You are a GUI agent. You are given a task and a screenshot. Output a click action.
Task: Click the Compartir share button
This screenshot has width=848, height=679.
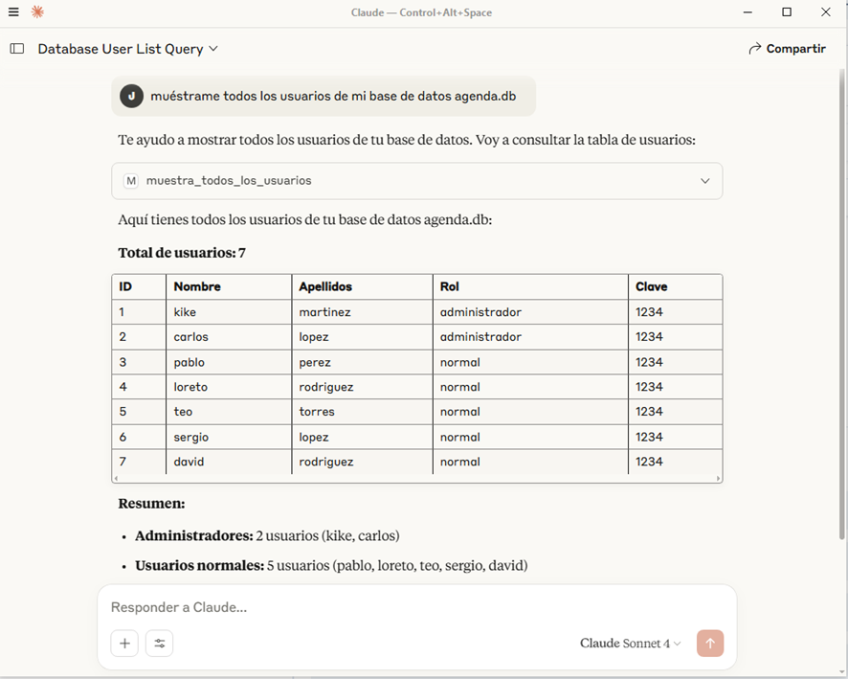[787, 49]
